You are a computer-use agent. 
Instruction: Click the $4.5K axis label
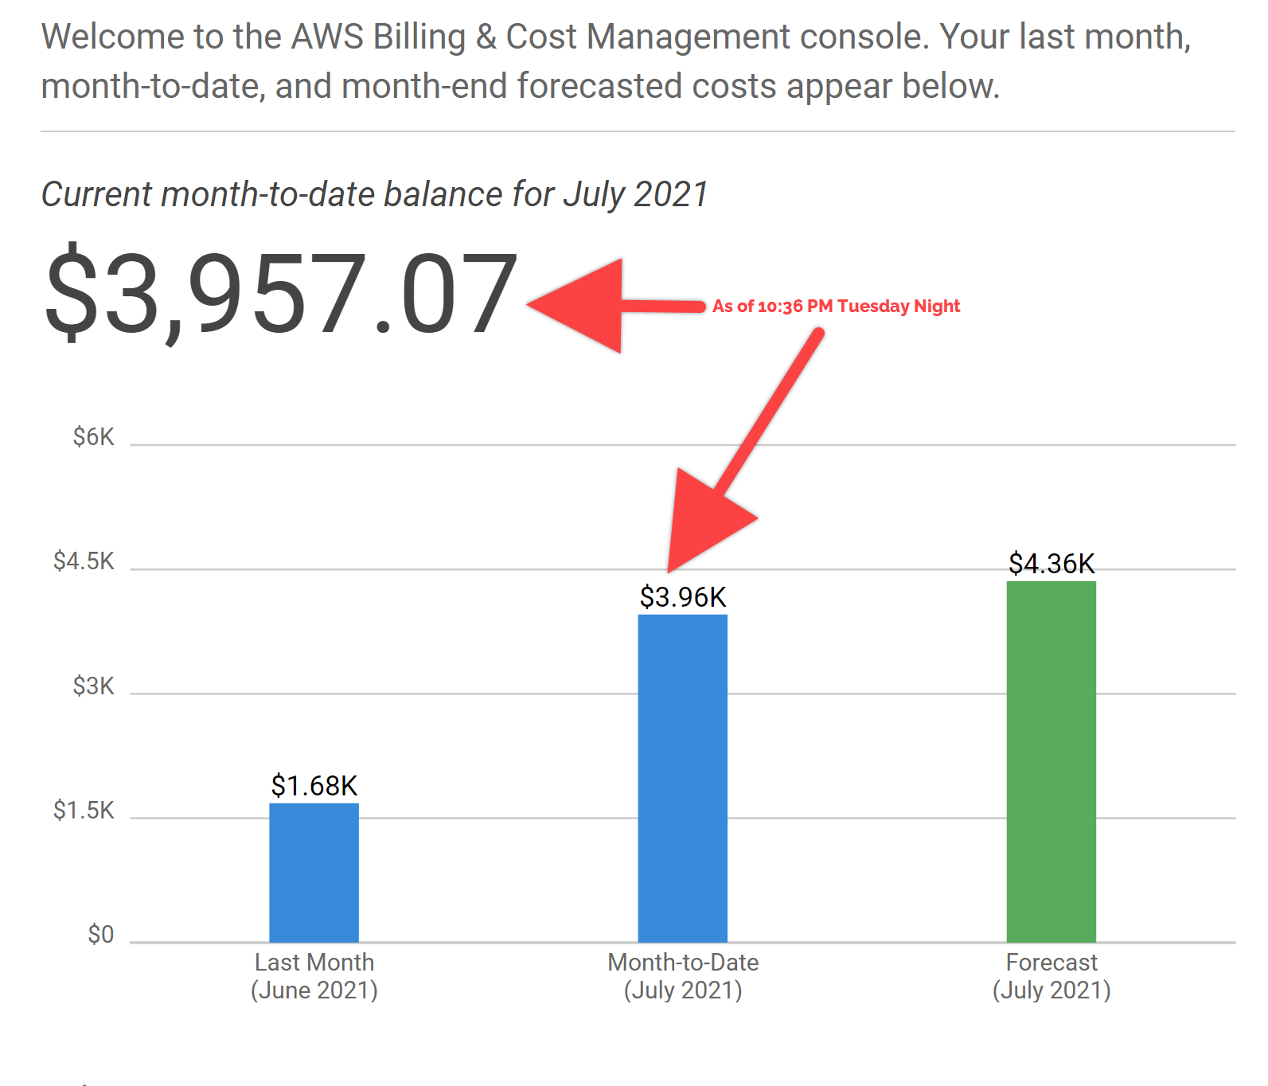pos(84,561)
